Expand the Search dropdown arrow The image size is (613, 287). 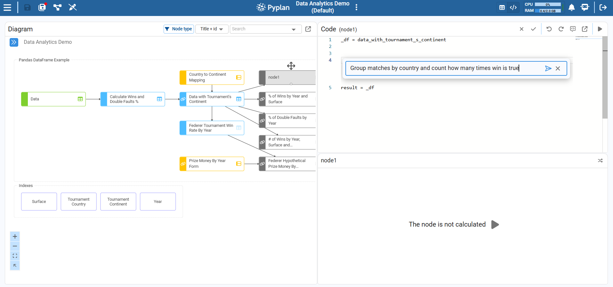(294, 29)
